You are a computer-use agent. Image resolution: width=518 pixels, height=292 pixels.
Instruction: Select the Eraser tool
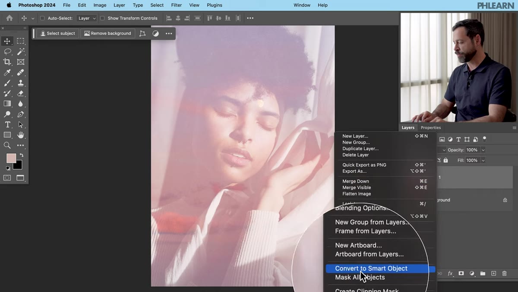20,93
